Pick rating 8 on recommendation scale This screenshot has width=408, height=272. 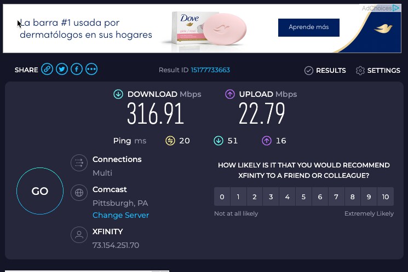pos(352,196)
